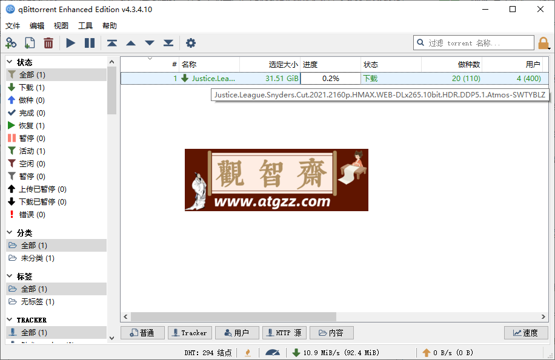Show the 速度 graph tab
Image resolution: width=555 pixels, height=360 pixels.
526,333
